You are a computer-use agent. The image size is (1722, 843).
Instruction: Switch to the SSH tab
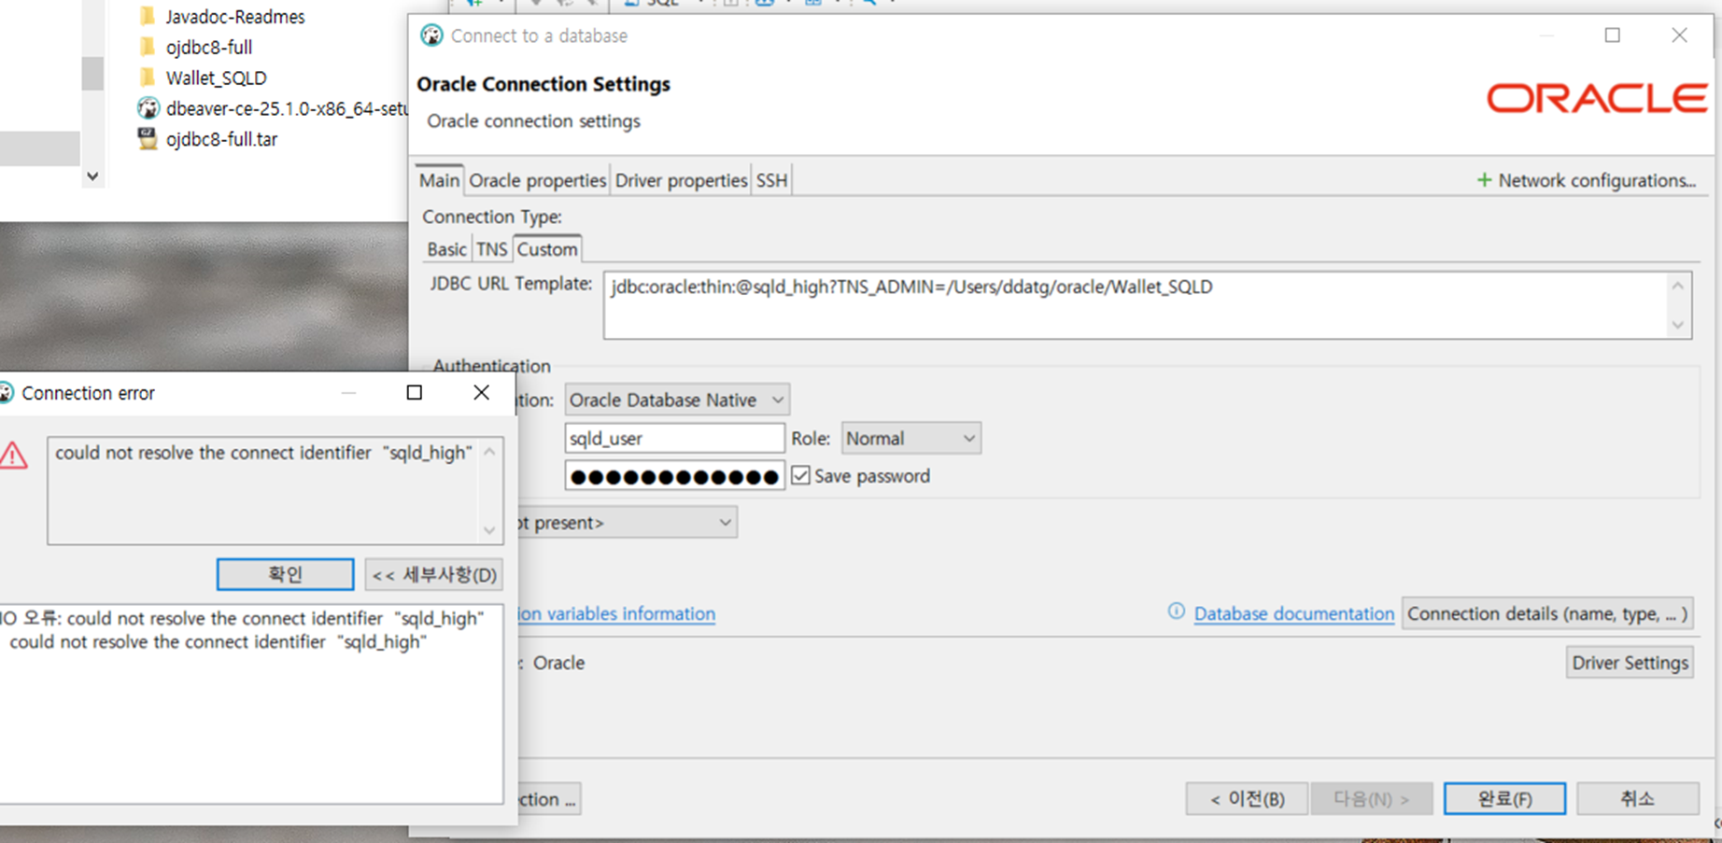coord(771,180)
